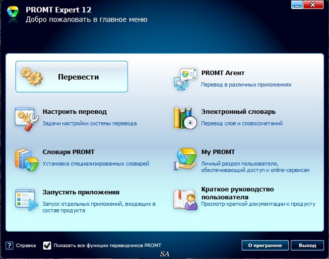
Task: Open PROMT Агент heading
Action: (223, 73)
